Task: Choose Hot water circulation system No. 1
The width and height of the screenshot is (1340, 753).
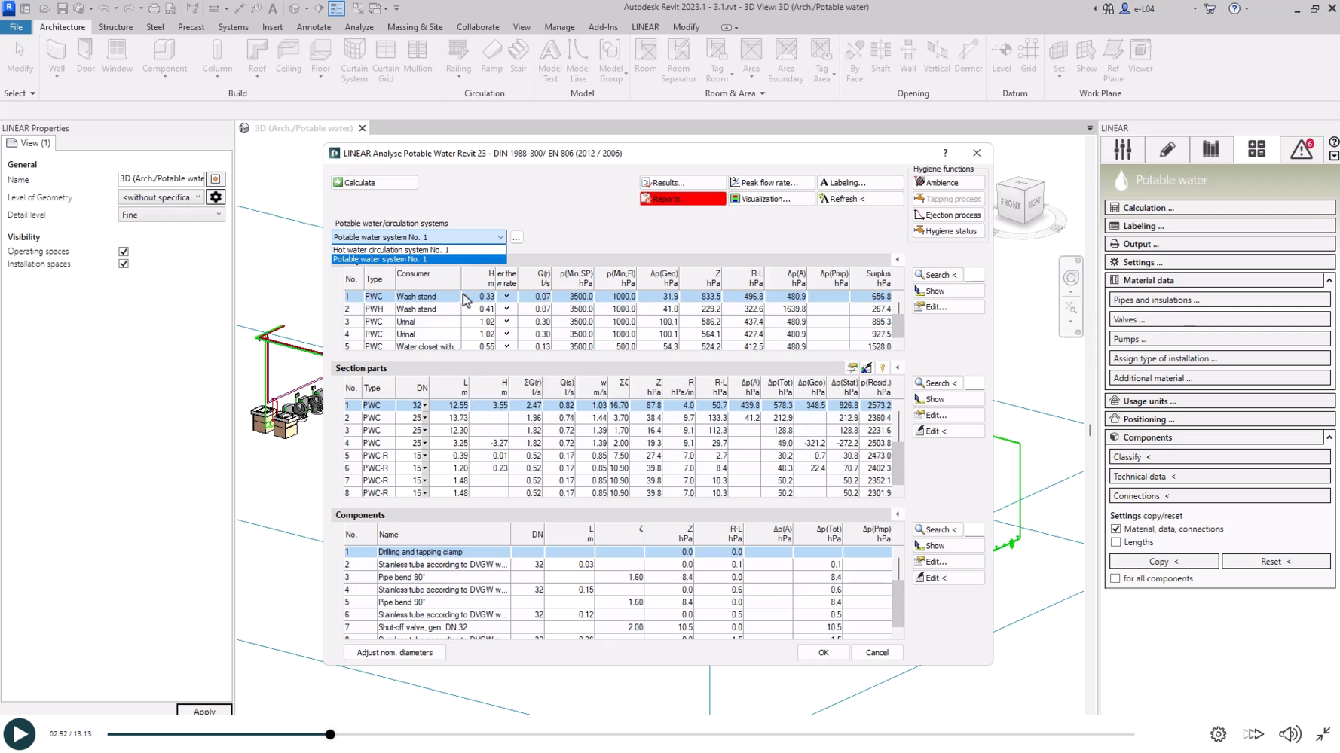Action: [x=391, y=249]
